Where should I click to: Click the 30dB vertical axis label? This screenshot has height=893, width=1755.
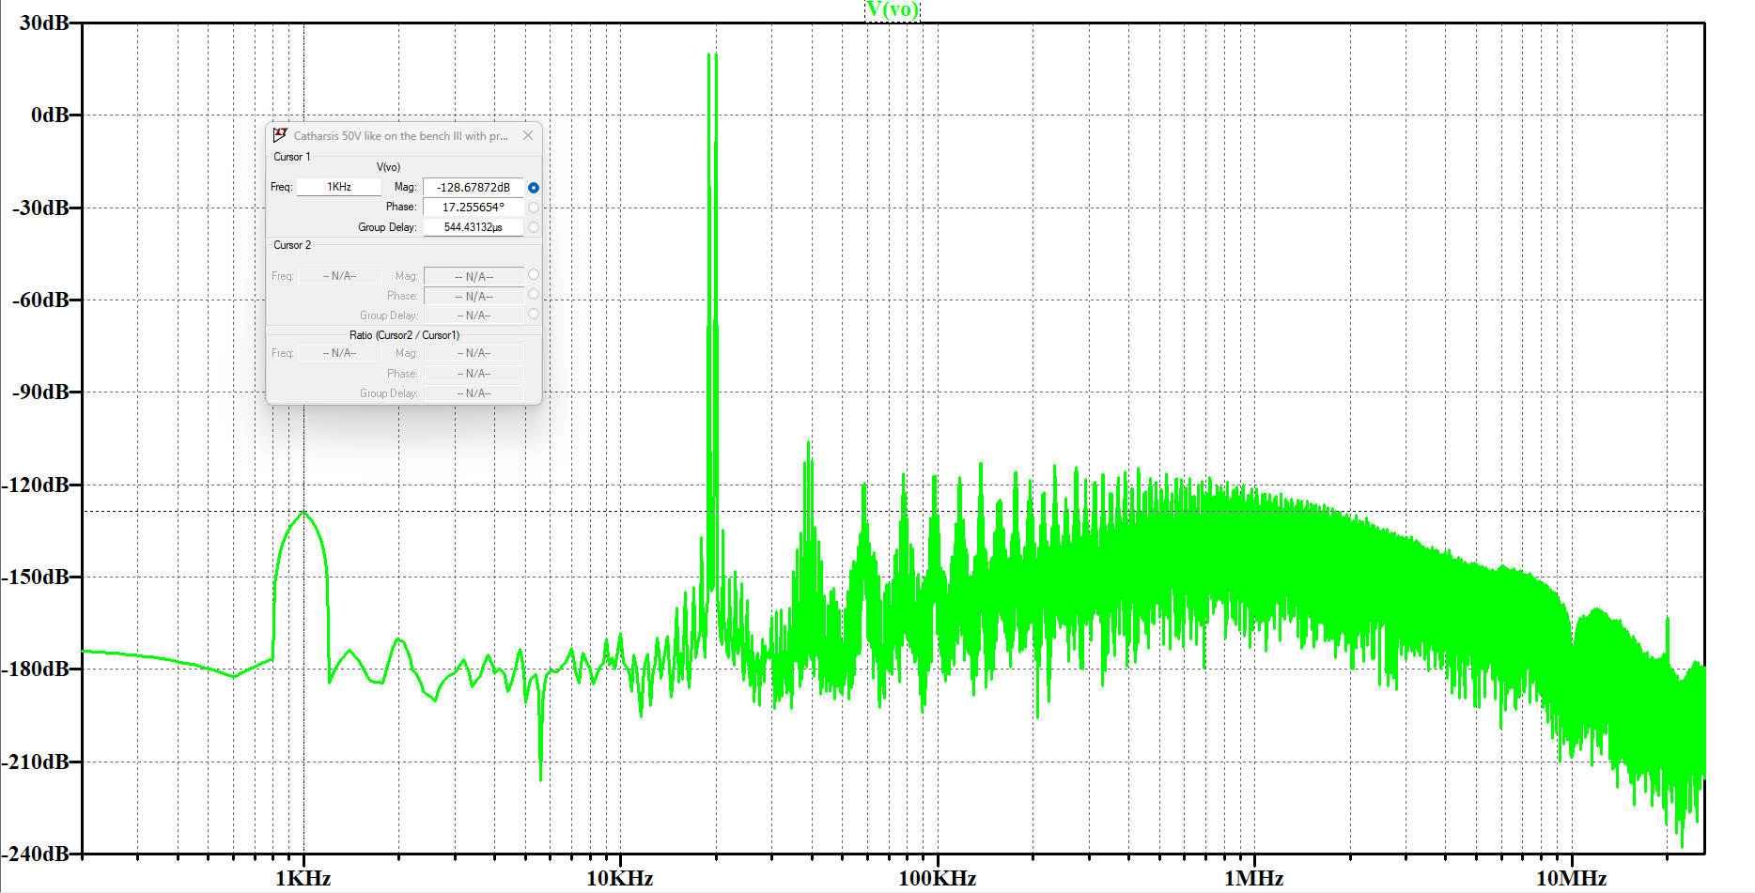(x=43, y=23)
